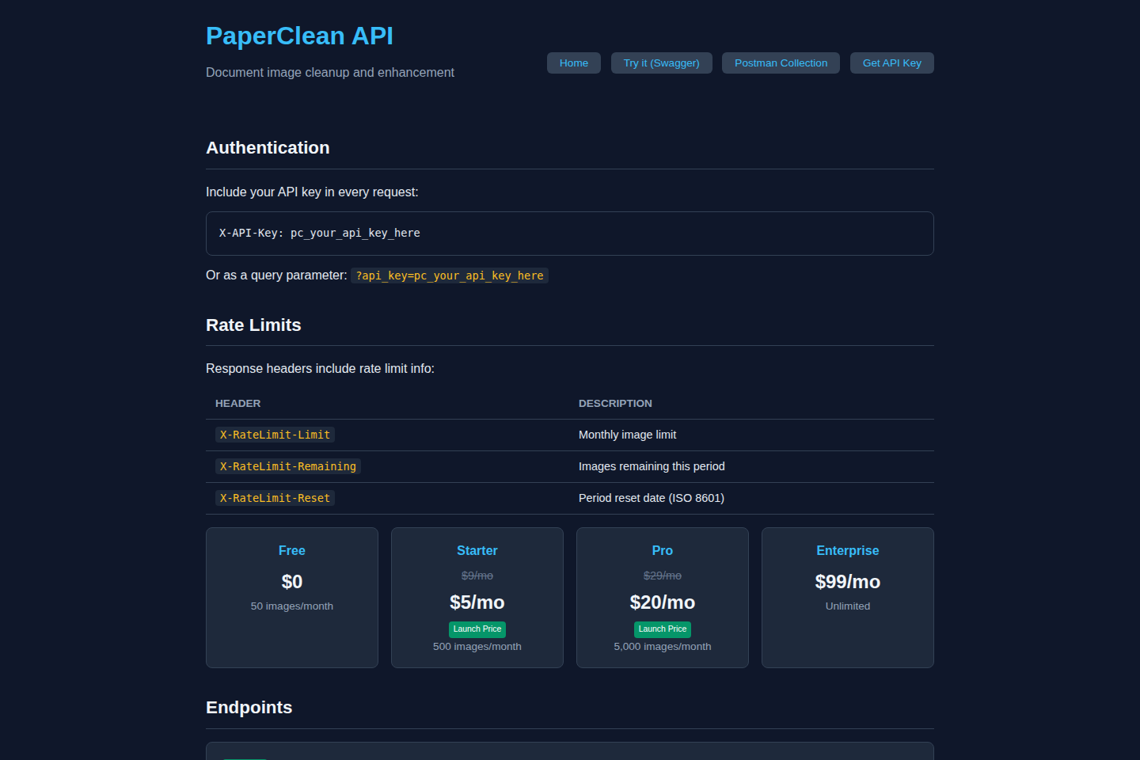
Task: Click the Get API Key button
Action: [892, 63]
